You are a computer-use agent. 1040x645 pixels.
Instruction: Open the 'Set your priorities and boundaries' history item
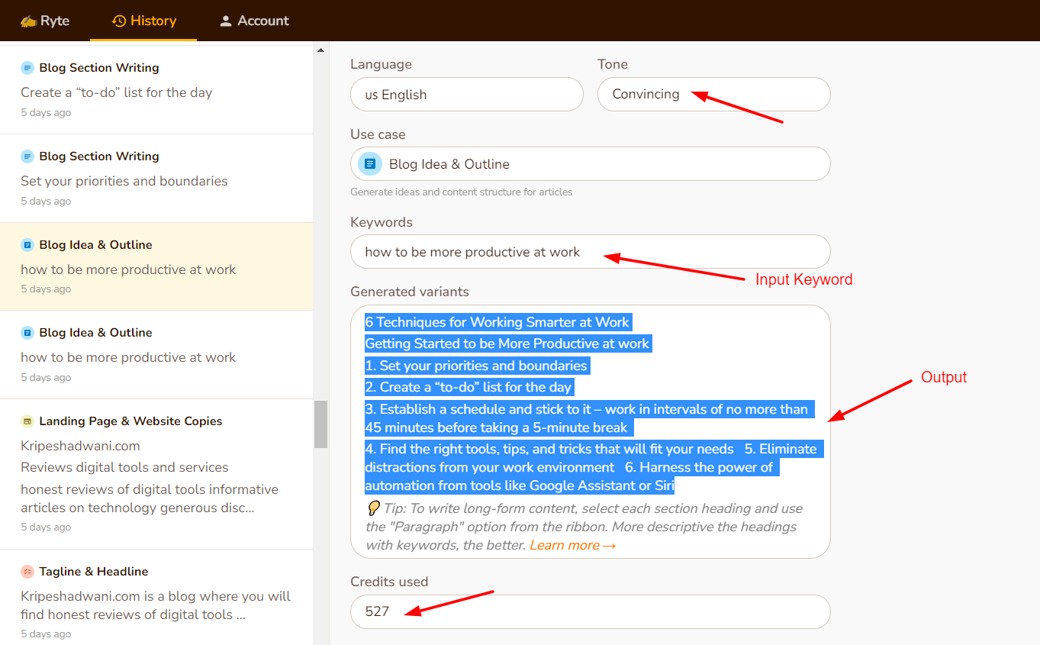pos(124,181)
